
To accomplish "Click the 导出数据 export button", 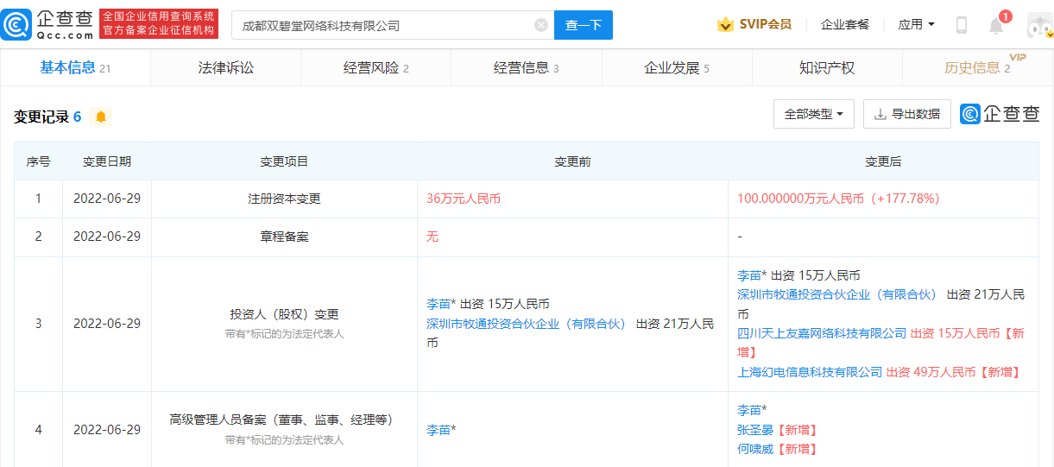I will click(907, 114).
